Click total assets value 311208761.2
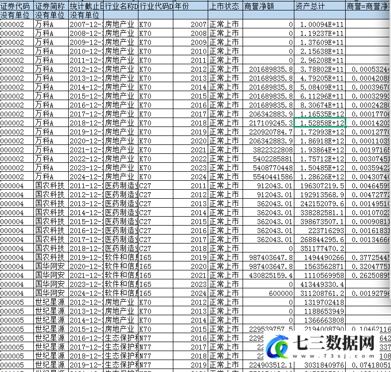Screen dimensions: 391x372 click(x=320, y=293)
